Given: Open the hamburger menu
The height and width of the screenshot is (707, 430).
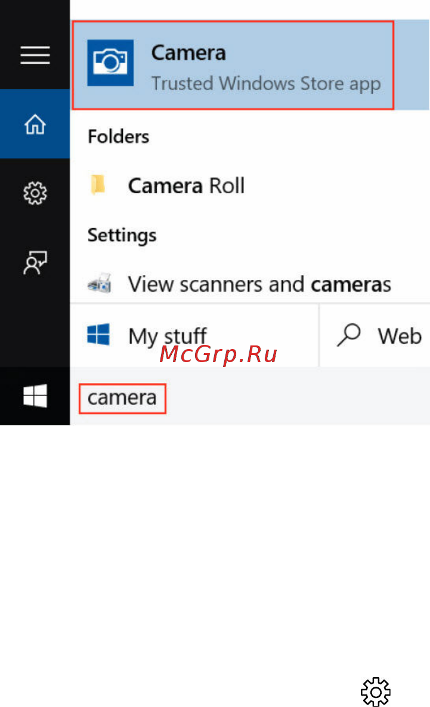Looking at the screenshot, I should tap(35, 55).
